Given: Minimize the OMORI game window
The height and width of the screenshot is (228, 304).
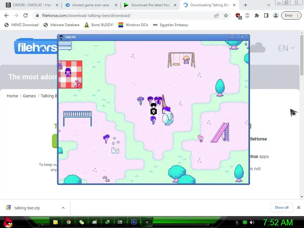Looking at the screenshot, I should tap(232, 37).
